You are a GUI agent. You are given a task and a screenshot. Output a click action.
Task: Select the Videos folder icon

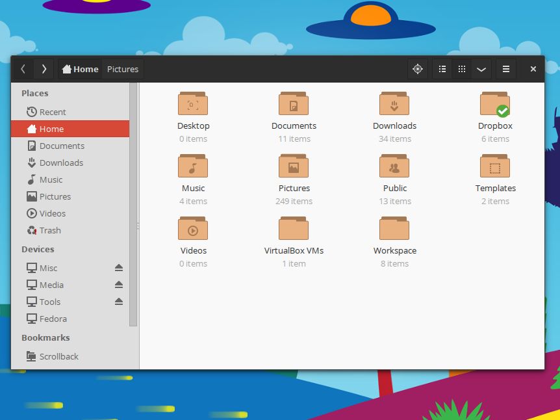click(x=193, y=228)
